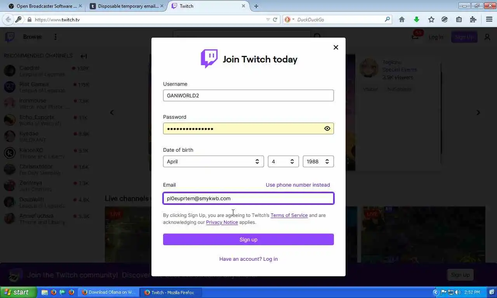
Task: Open the Firefox hamburger menu
Action: coord(489,19)
